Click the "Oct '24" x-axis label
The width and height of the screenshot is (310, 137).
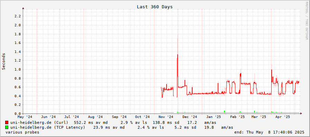click(x=142, y=117)
